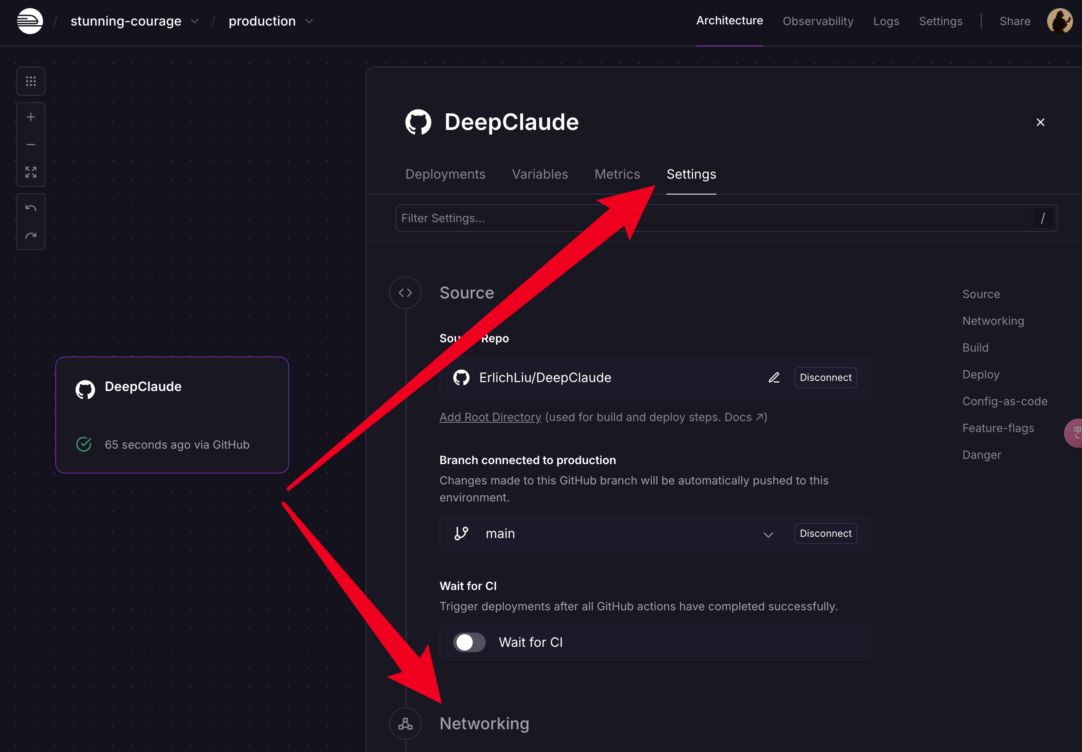Image resolution: width=1082 pixels, height=752 pixels.
Task: Zoom in with the plus icon
Action: point(30,117)
